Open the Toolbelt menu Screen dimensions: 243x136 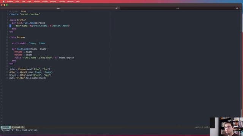(x=62, y=2)
